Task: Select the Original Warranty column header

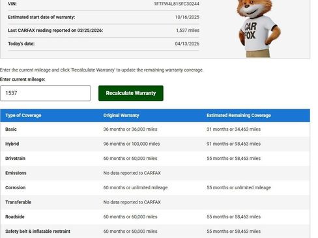Action: pyautogui.click(x=121, y=115)
